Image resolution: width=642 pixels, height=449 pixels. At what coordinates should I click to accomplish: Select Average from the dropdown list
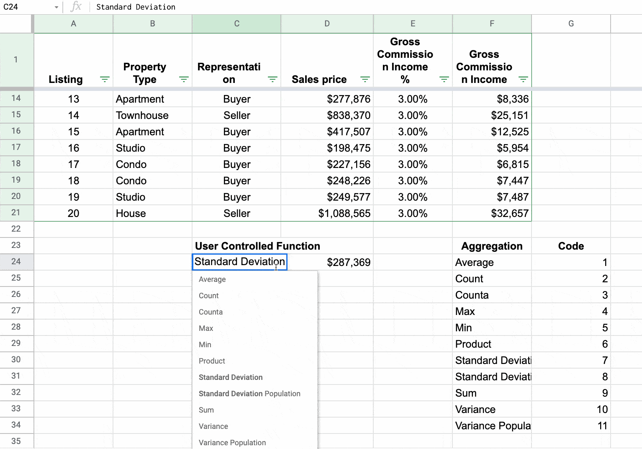[212, 279]
